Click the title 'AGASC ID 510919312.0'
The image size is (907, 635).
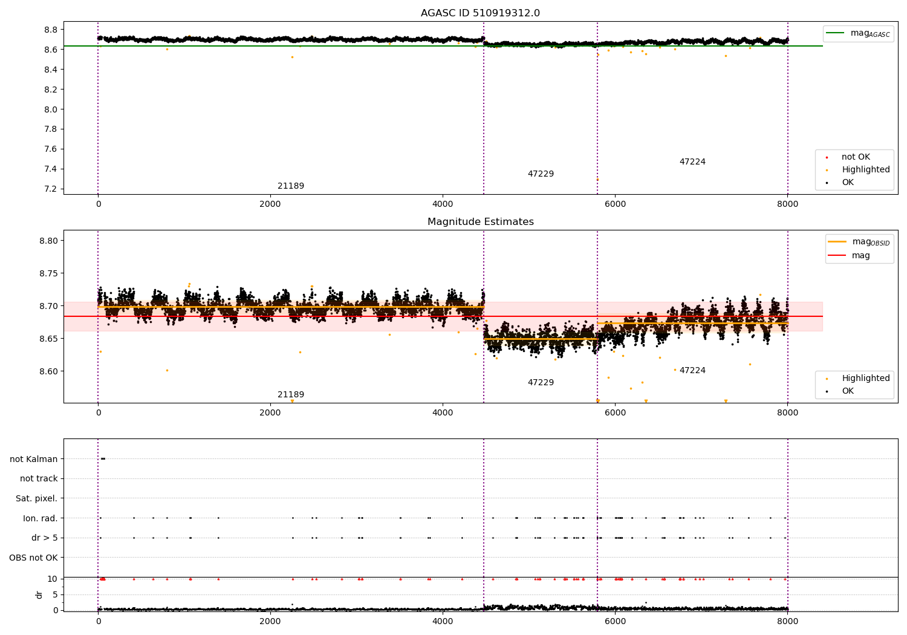(480, 13)
